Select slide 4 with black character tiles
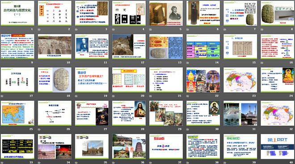Image resolution: width=295 pixels, height=164 pixels. pyautogui.click(x=129, y=13)
